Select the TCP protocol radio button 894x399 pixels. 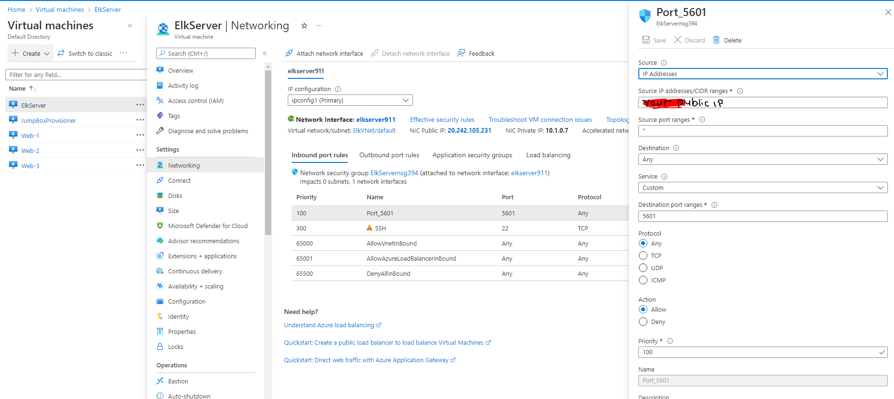click(643, 255)
